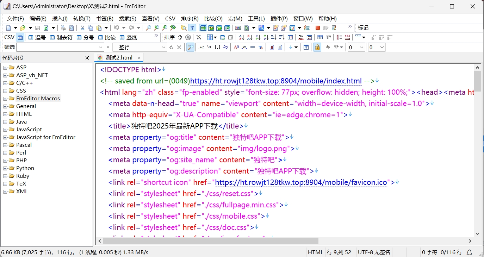
Task: Expand the HTML snippets folder
Action: [5, 114]
